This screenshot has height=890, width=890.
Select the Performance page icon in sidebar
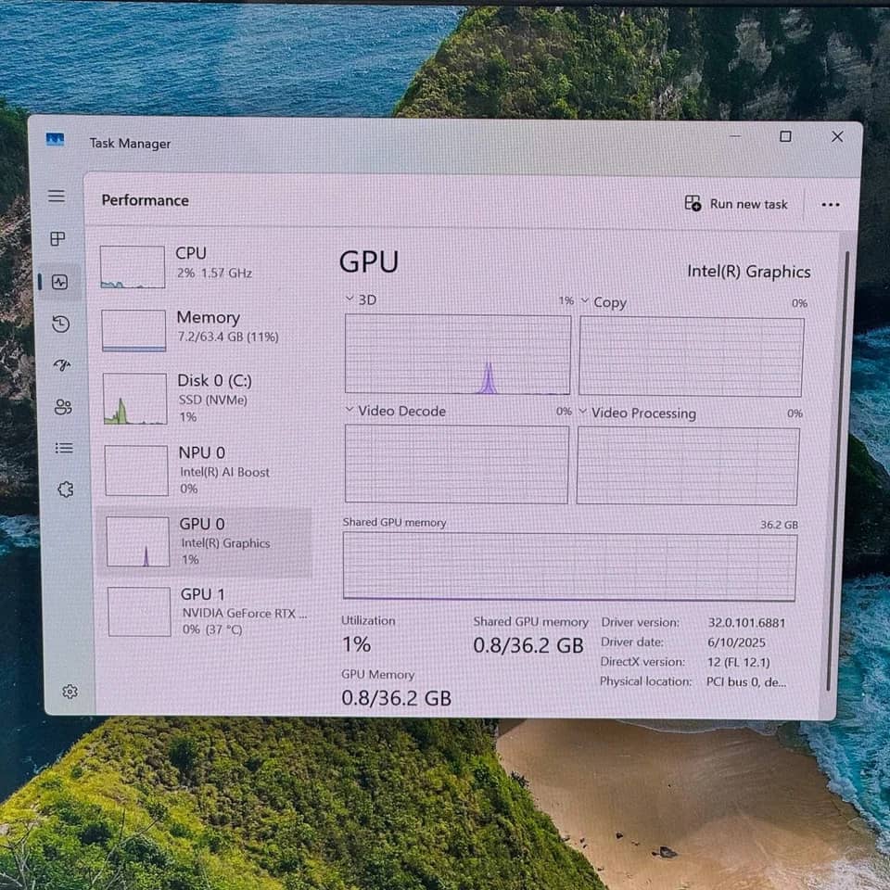pos(59,282)
